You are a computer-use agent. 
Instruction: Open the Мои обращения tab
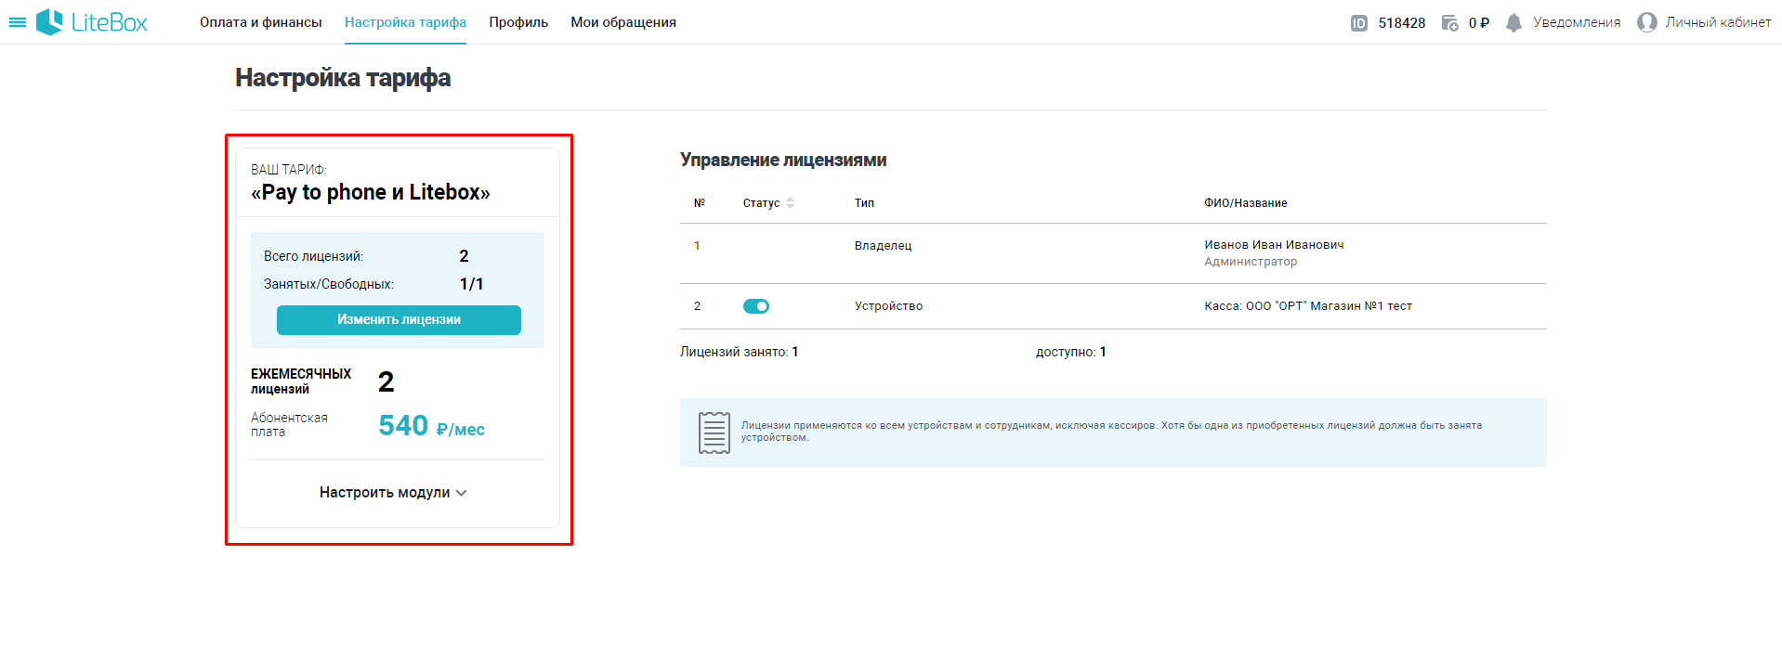(623, 22)
